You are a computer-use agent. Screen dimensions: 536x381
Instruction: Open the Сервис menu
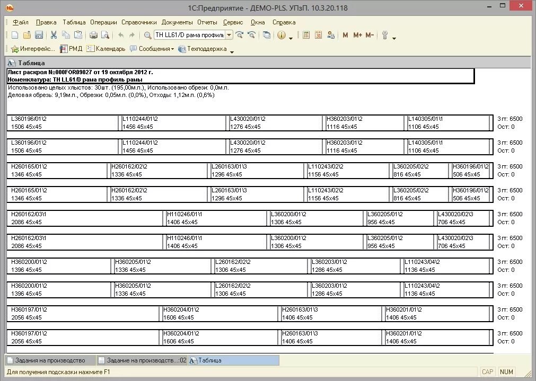pyautogui.click(x=233, y=22)
